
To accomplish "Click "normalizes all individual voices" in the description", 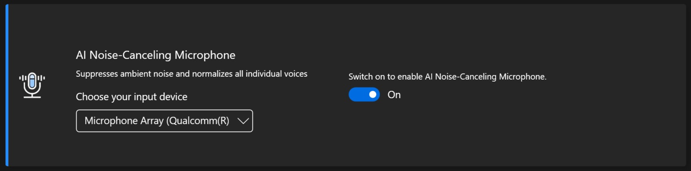I will 250,74.
